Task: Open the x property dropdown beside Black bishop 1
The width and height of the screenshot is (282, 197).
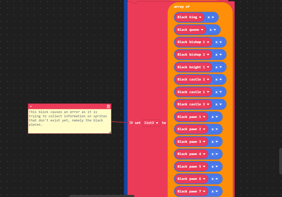Action: click(219, 42)
